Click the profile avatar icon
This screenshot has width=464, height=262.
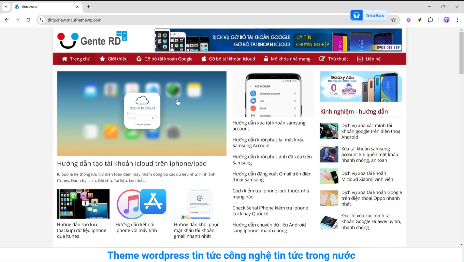pyautogui.click(x=446, y=20)
